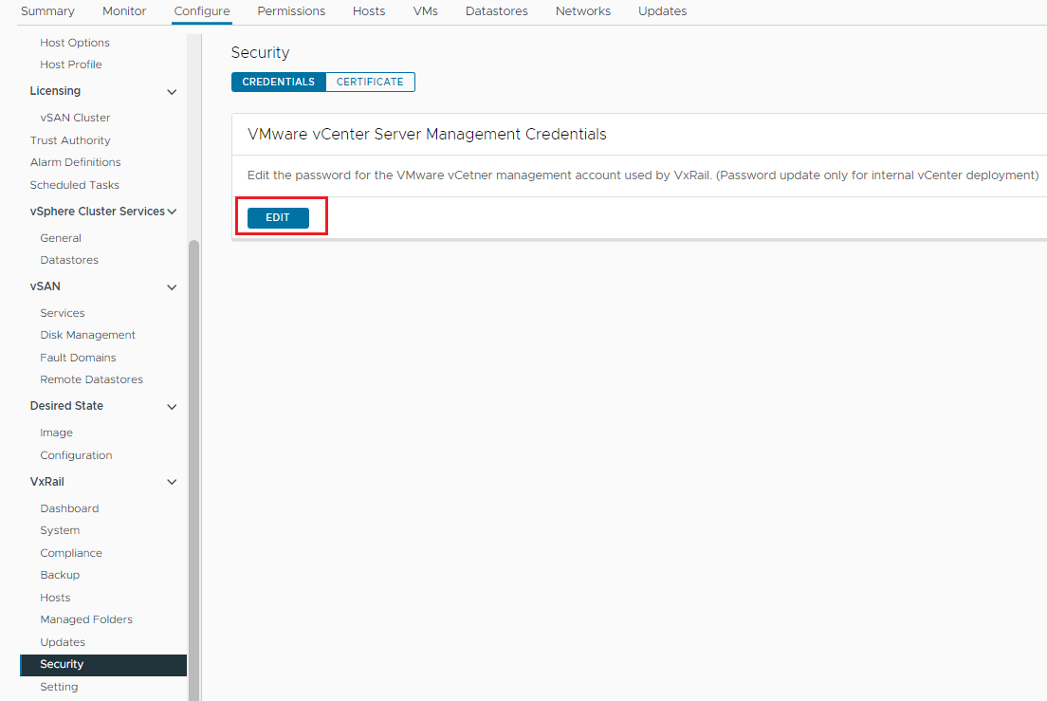Open Hosts under VxRail sidebar
Image resolution: width=1047 pixels, height=701 pixels.
click(x=55, y=599)
